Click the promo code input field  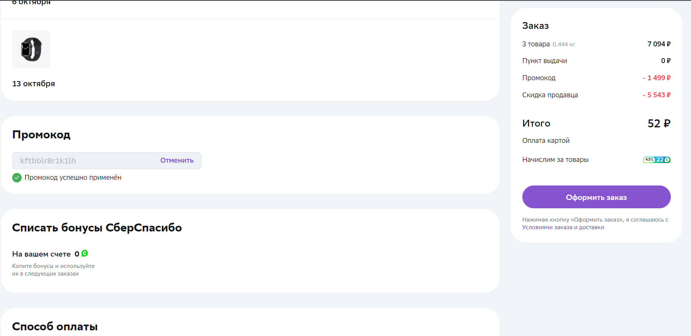(x=107, y=160)
